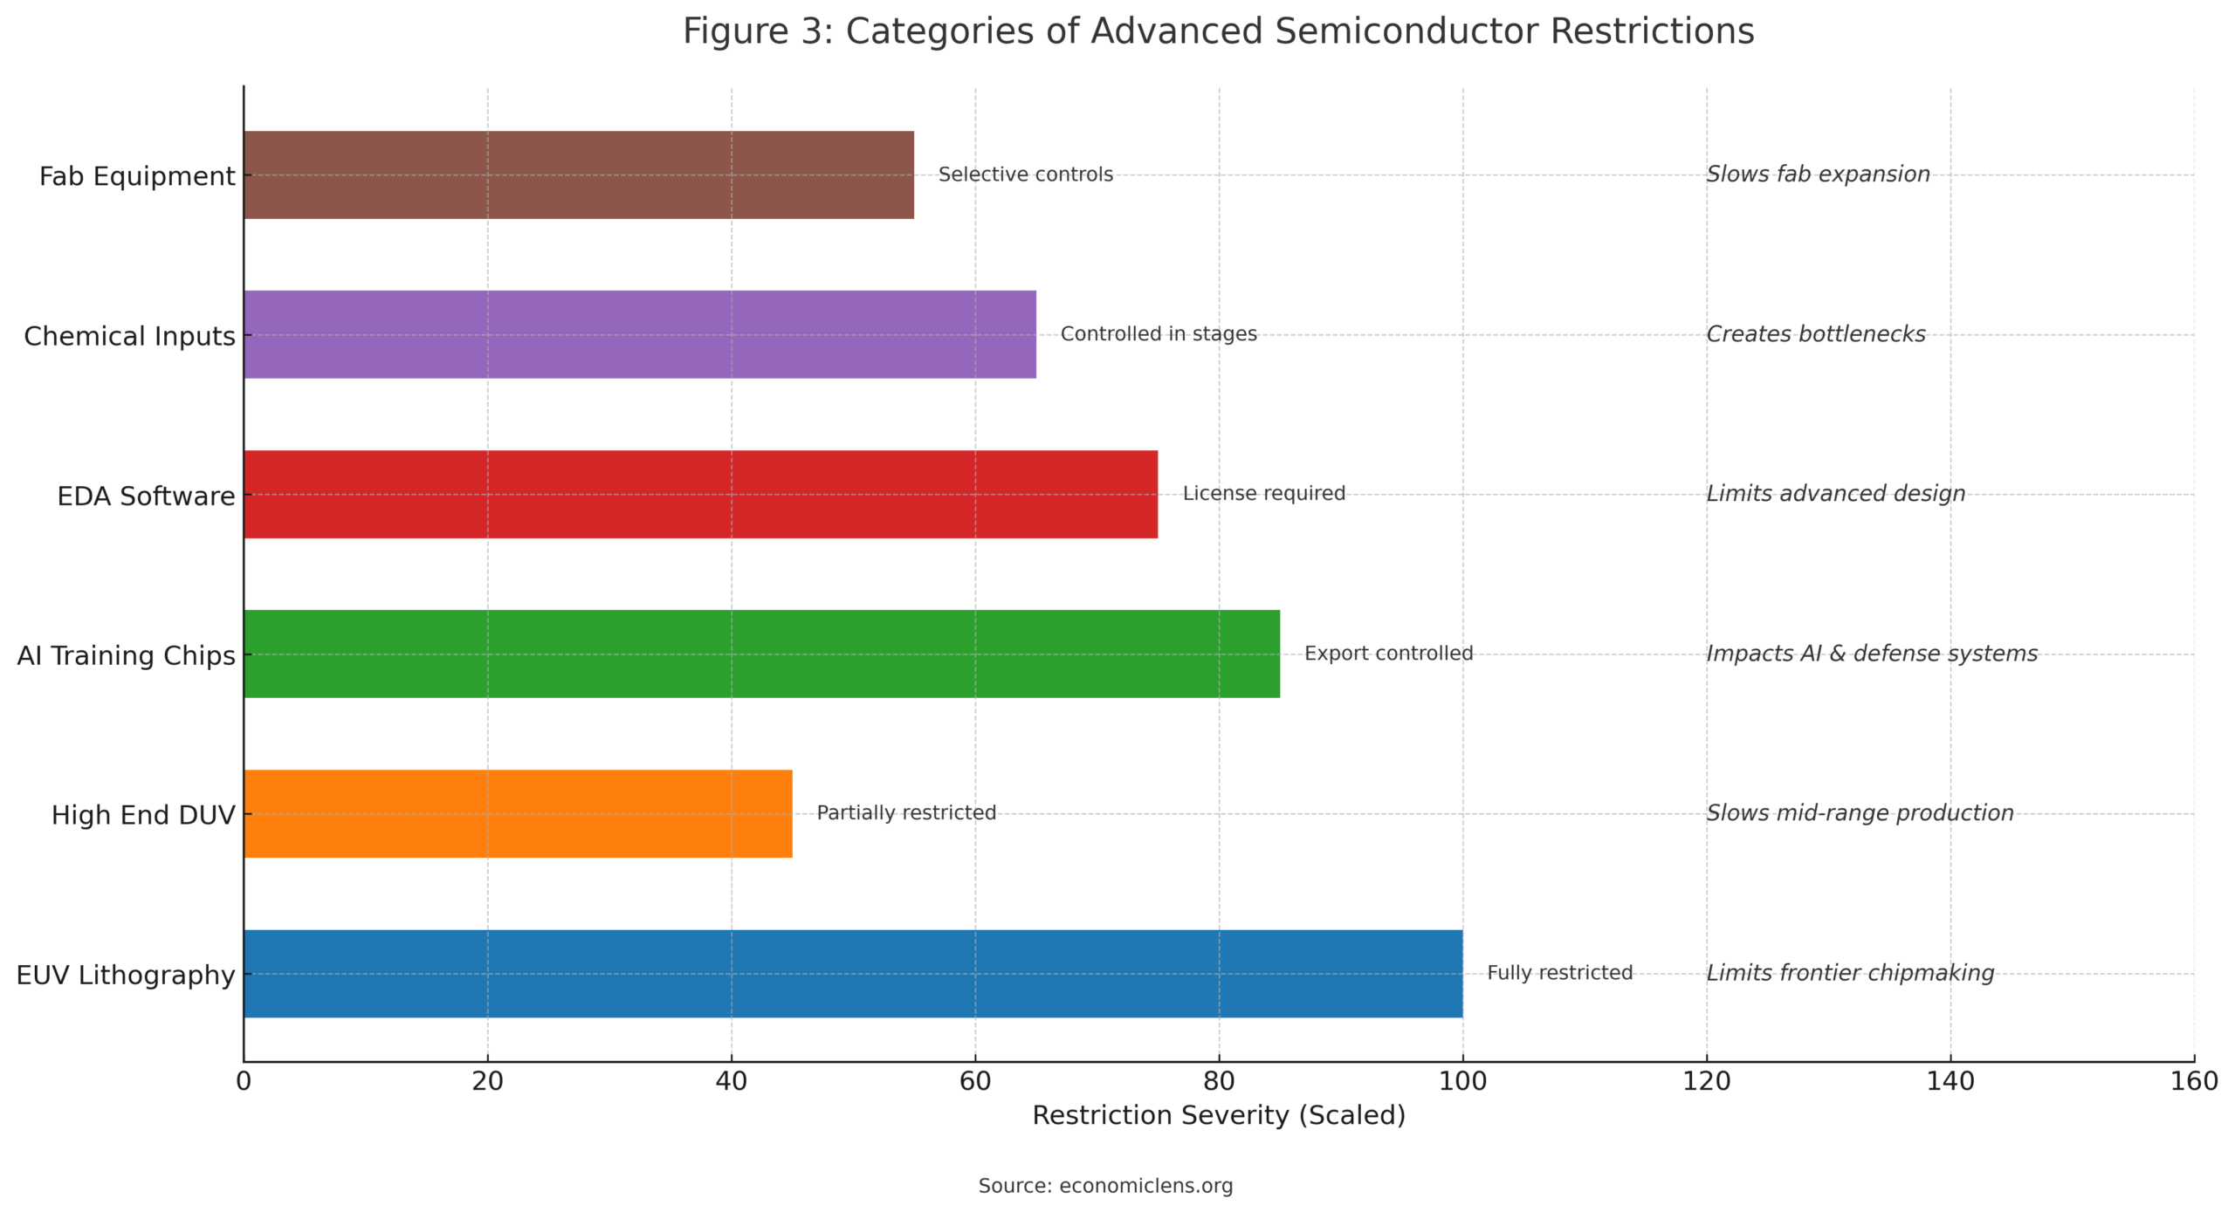Click the Chemical Inputs label
Viewport: 2235px width, 1212px height.
tap(128, 334)
